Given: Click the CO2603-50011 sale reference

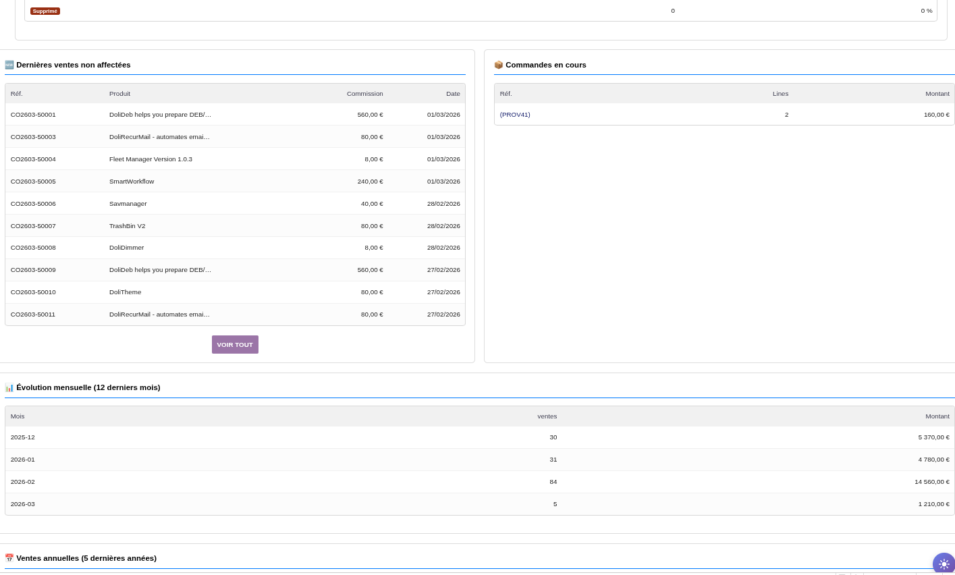Looking at the screenshot, I should click(x=33, y=314).
